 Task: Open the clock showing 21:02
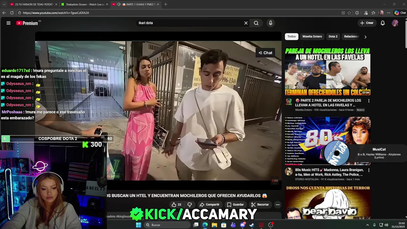(x=398, y=225)
